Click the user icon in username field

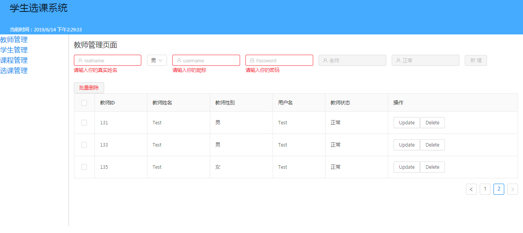tap(179, 60)
